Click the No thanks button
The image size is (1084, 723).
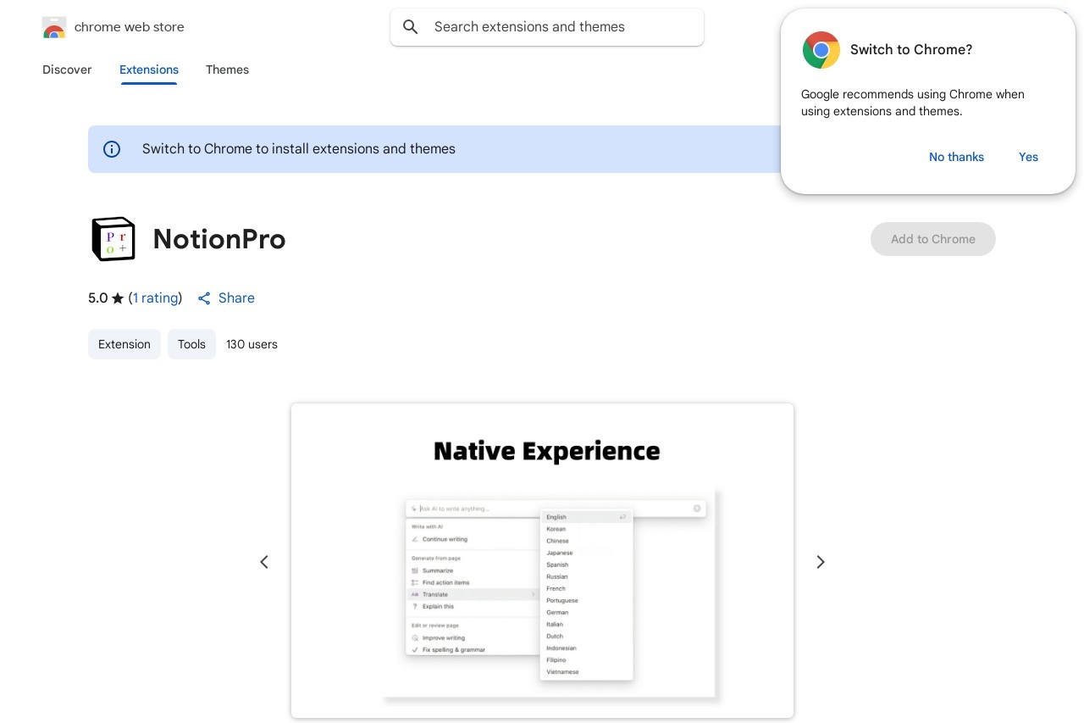(x=956, y=157)
